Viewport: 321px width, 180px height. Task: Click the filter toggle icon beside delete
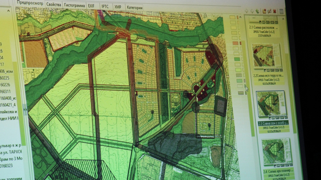pos(270,11)
